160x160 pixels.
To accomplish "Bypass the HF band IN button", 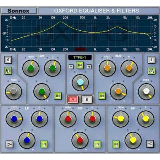I will tap(116, 144).
